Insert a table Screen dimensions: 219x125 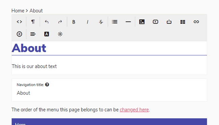pos(183,22)
